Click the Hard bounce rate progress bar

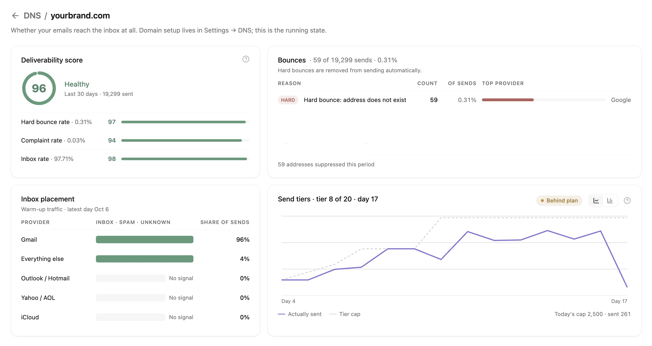point(185,122)
